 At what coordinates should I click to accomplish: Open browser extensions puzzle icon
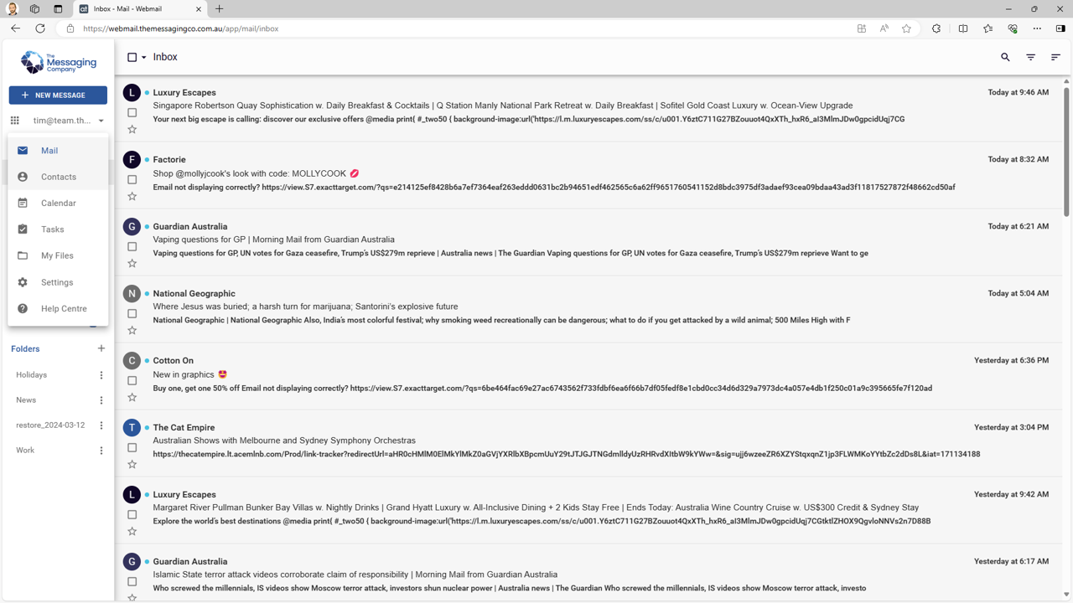tap(936, 28)
